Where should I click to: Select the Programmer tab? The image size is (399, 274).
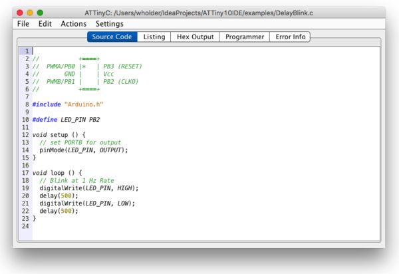(x=244, y=37)
